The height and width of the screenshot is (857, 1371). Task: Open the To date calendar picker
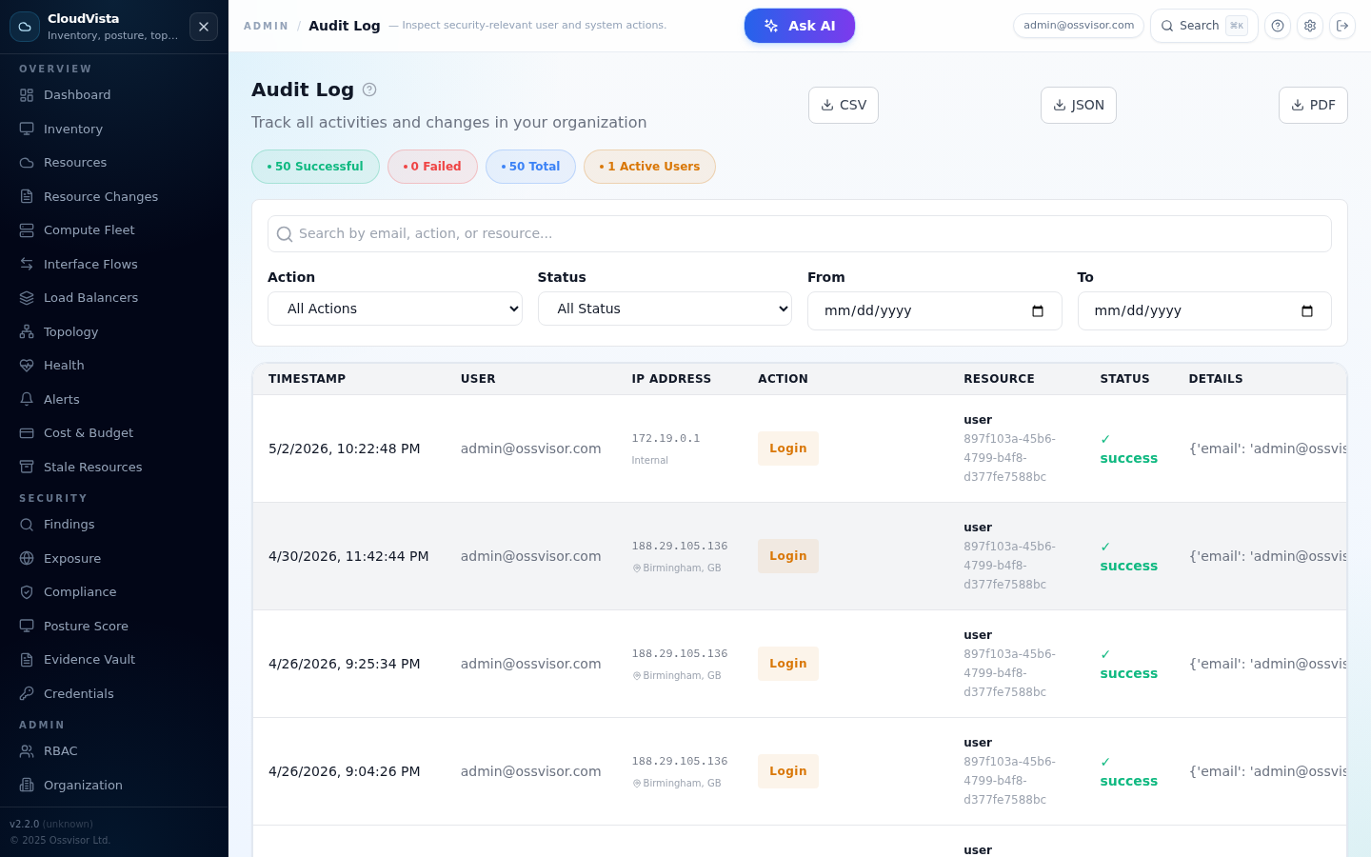click(x=1307, y=311)
